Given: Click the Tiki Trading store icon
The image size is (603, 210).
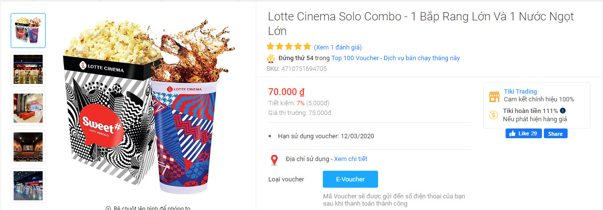Looking at the screenshot, I should 494,96.
